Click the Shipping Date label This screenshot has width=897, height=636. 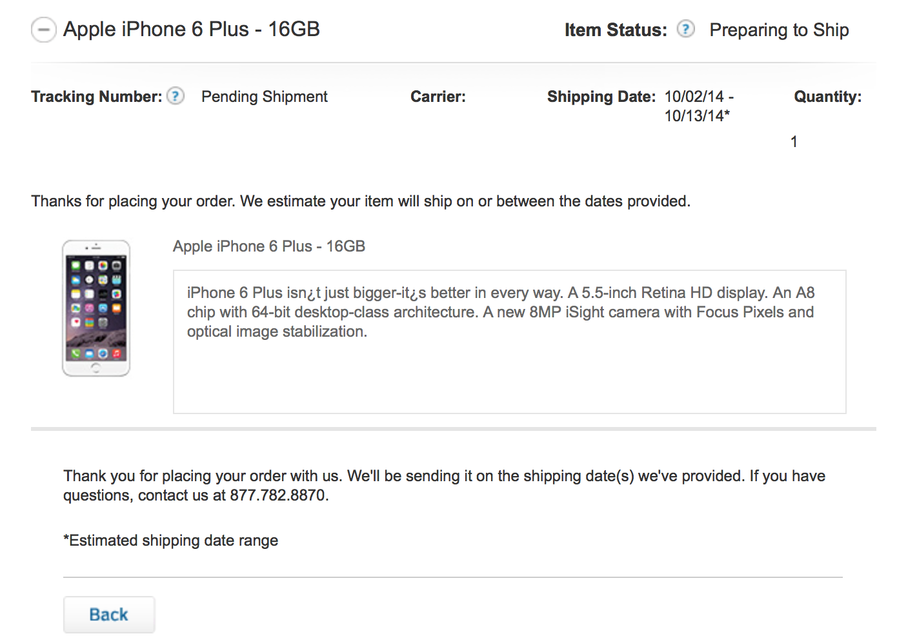[601, 97]
